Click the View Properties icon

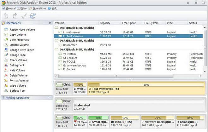[x=6, y=40]
